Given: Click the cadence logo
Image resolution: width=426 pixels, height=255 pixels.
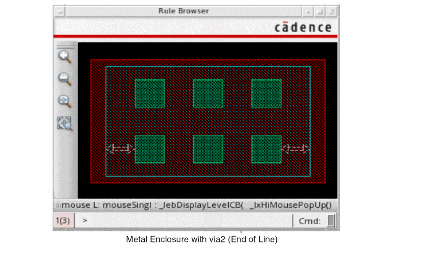Looking at the screenshot, I should [303, 27].
